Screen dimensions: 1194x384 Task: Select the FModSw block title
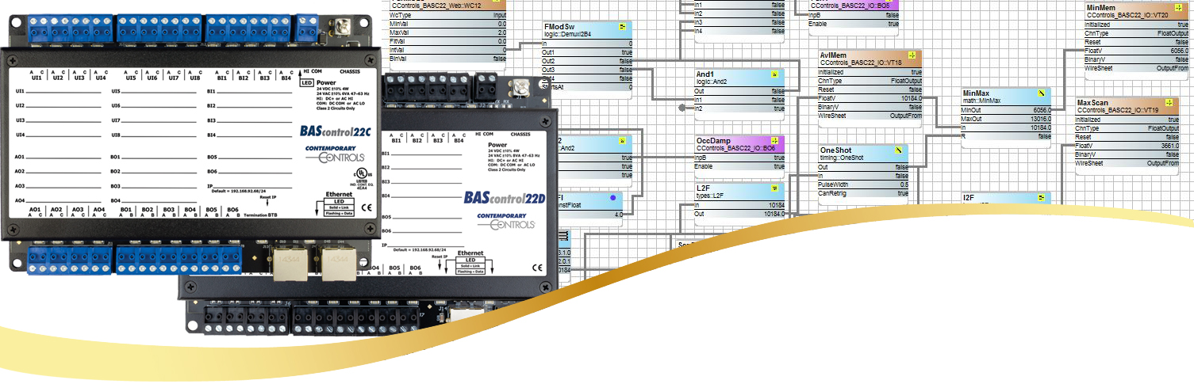[x=559, y=27]
